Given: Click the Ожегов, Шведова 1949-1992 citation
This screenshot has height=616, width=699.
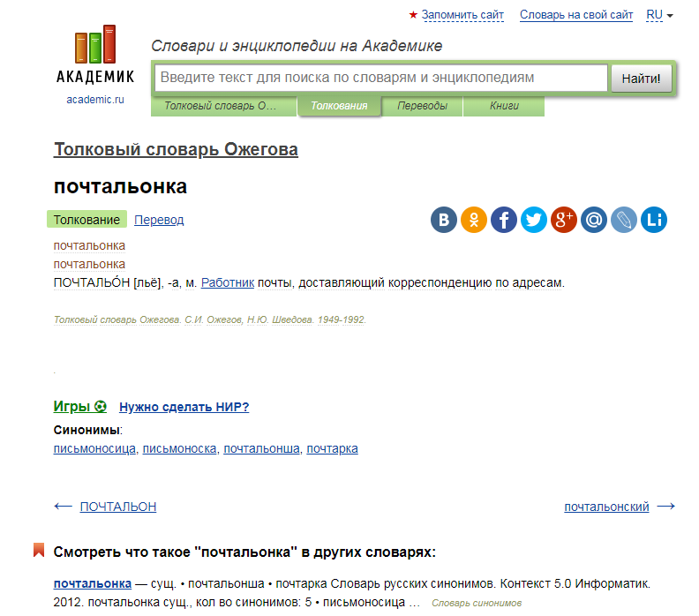Looking at the screenshot, I should (209, 319).
